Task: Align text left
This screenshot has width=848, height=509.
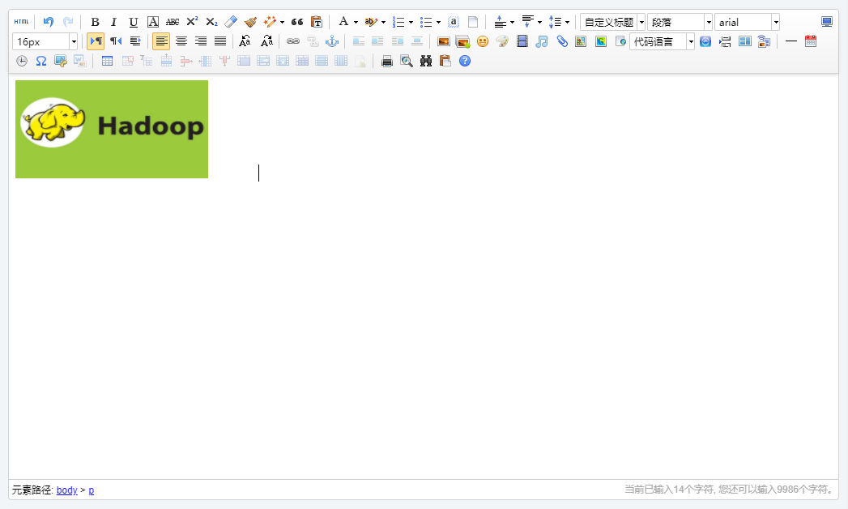Action: tap(161, 41)
